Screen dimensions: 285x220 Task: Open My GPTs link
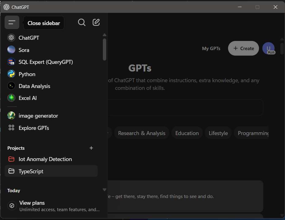[211, 48]
